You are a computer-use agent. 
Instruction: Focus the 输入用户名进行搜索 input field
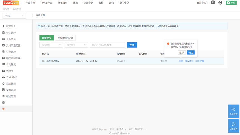[x=107, y=45]
